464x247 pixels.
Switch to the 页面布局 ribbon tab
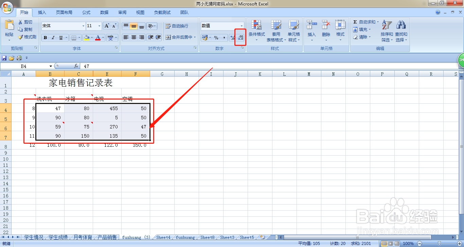64,13
